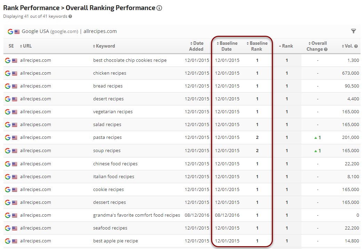
Task: Click Google icon in the report header bar
Action: [10, 32]
